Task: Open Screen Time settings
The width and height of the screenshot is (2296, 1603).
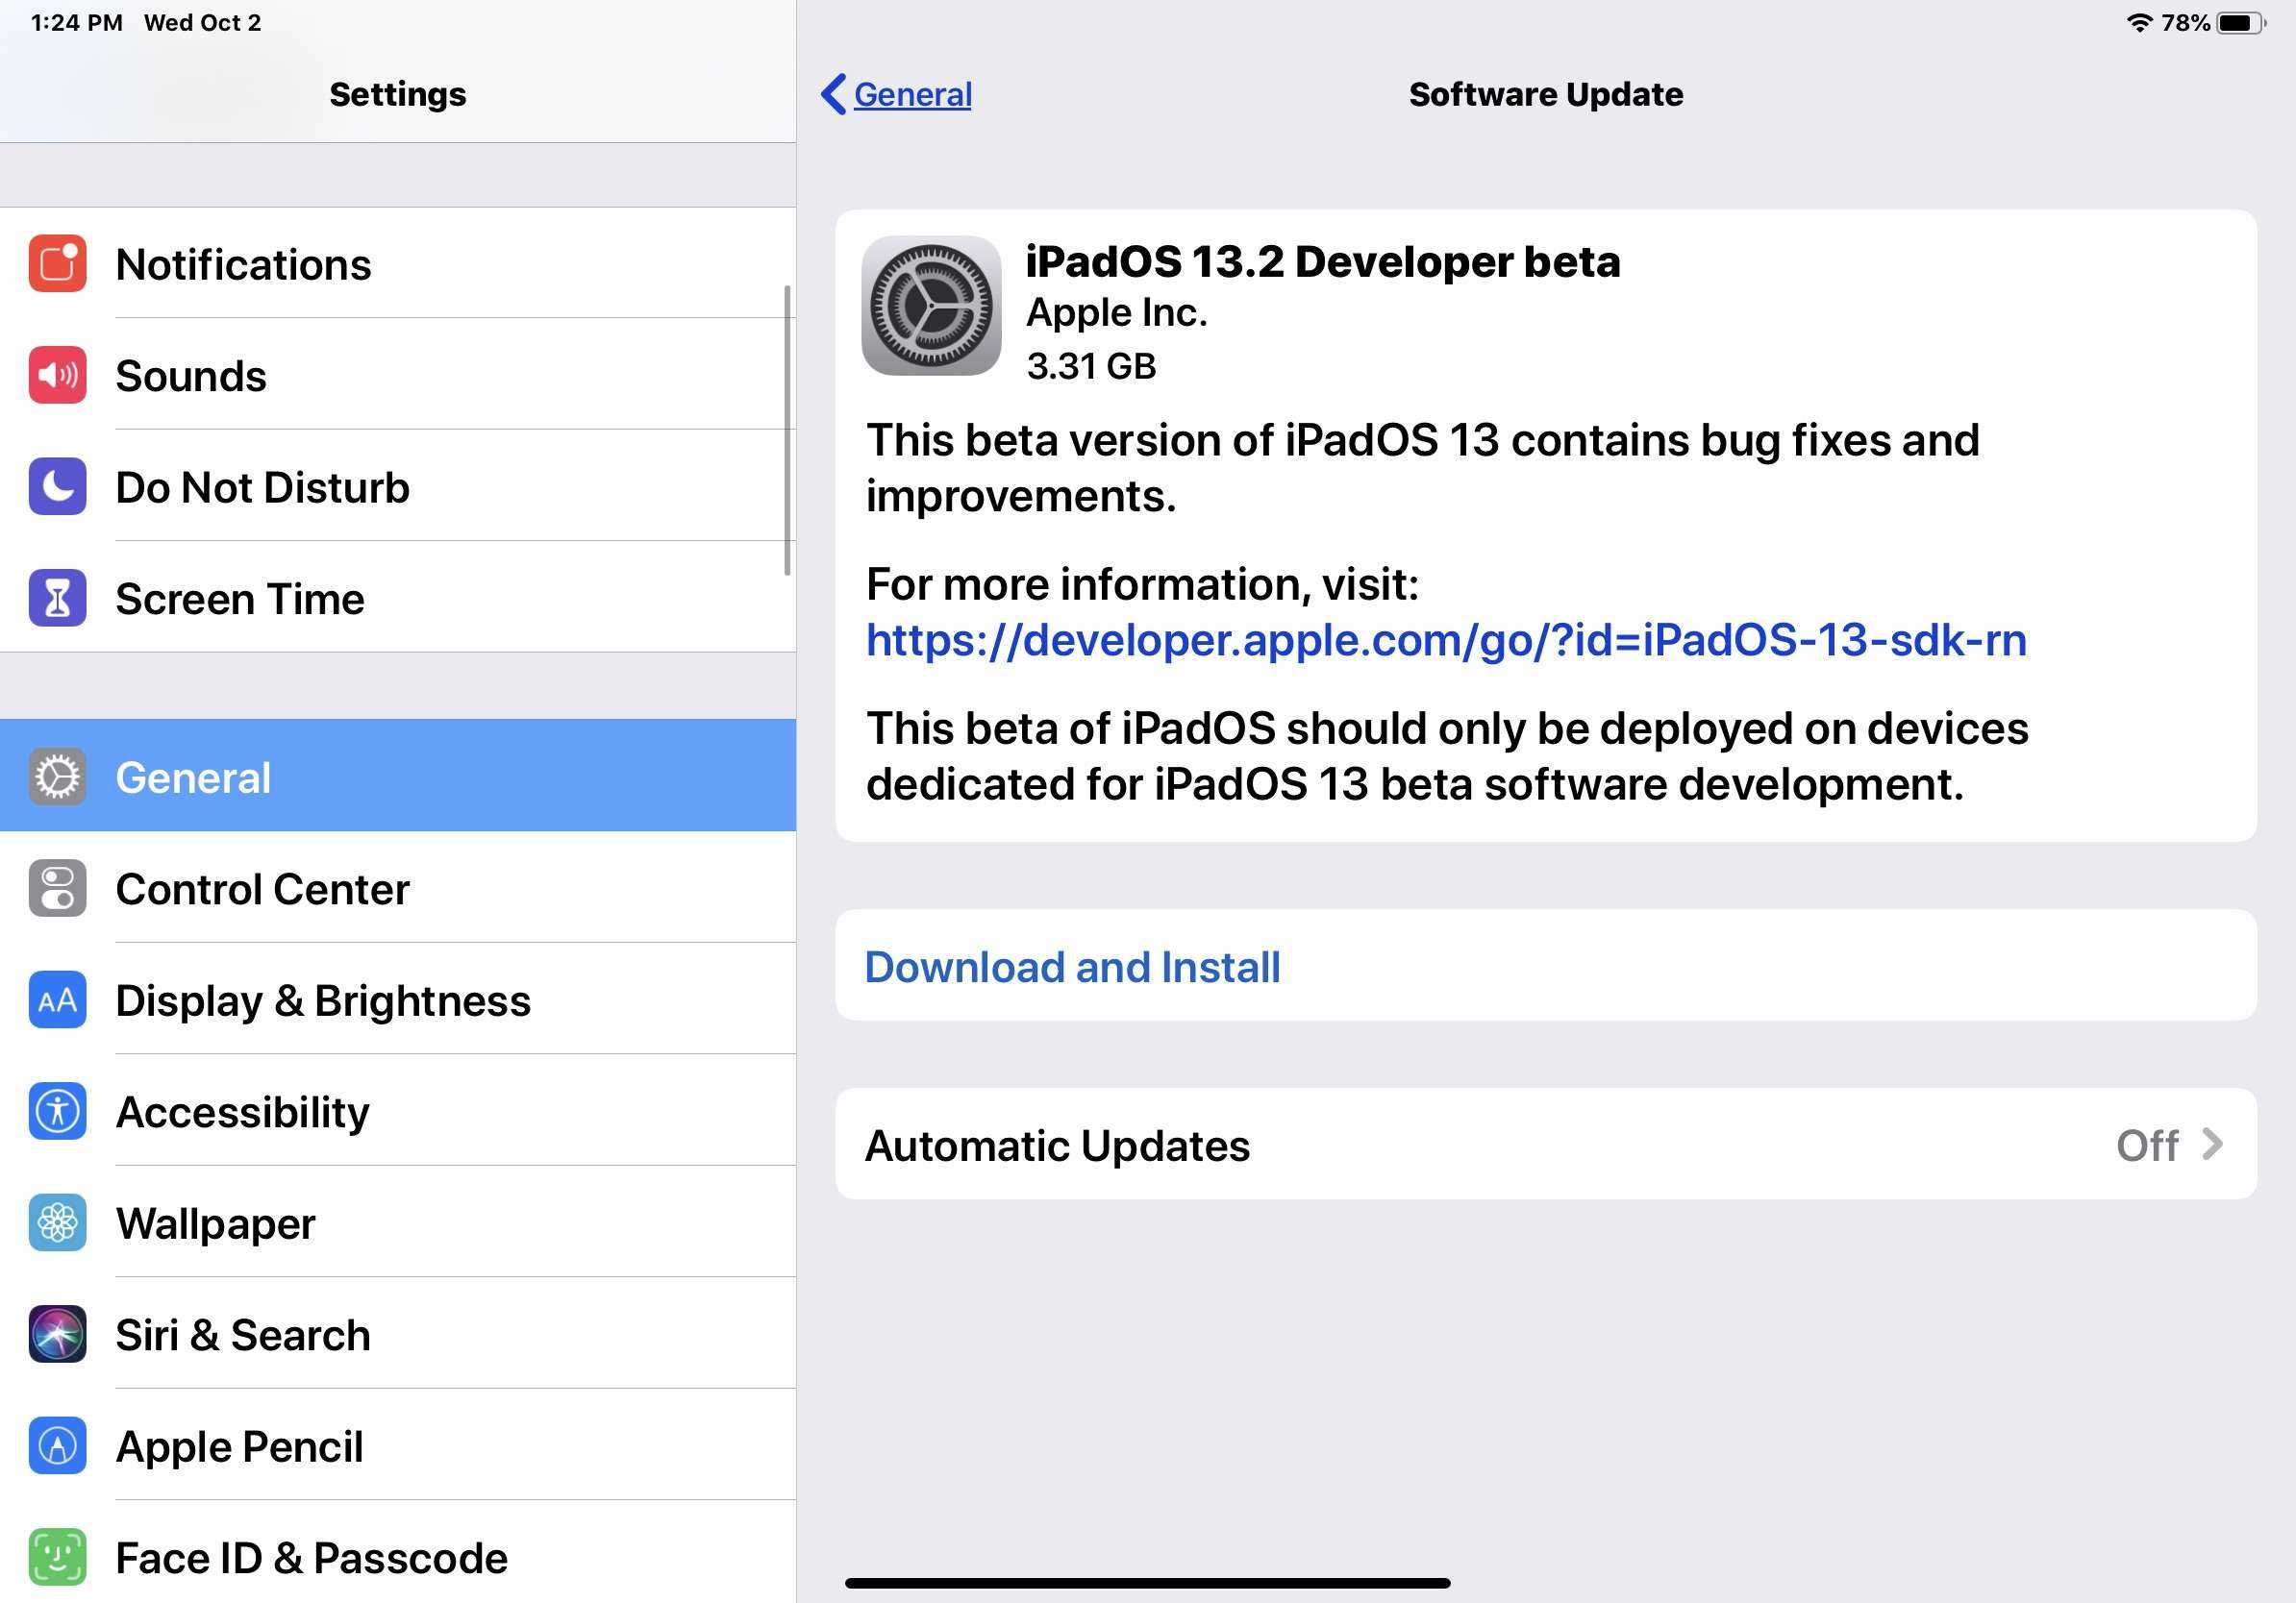Action: point(398,598)
